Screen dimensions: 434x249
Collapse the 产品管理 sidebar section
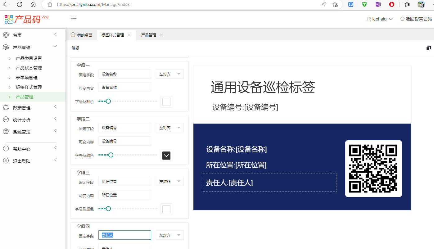pyautogui.click(x=55, y=47)
